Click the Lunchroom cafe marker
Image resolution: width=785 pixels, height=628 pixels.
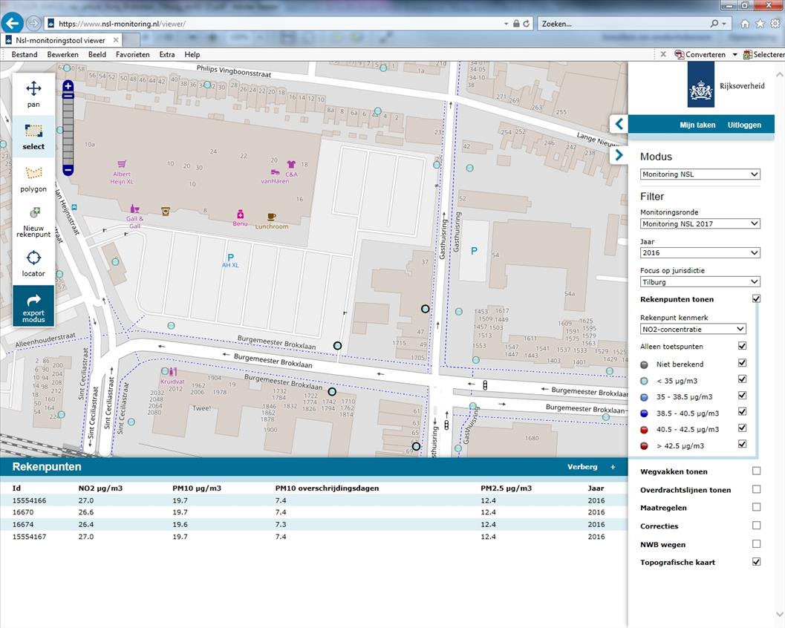(271, 217)
